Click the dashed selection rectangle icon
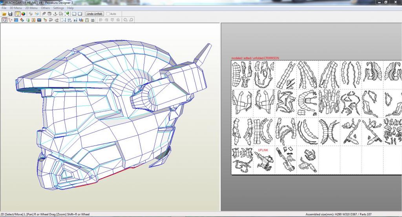Screen dimensions: 402x217 point(64,20)
